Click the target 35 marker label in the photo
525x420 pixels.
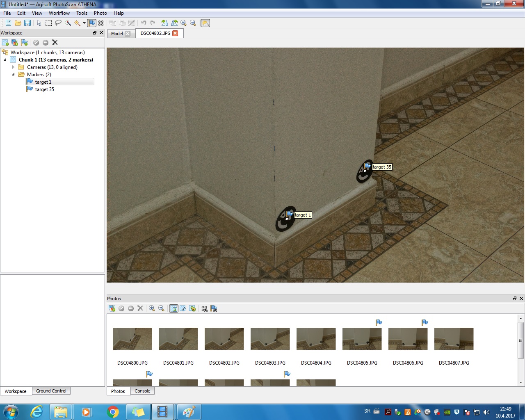pyautogui.click(x=382, y=167)
